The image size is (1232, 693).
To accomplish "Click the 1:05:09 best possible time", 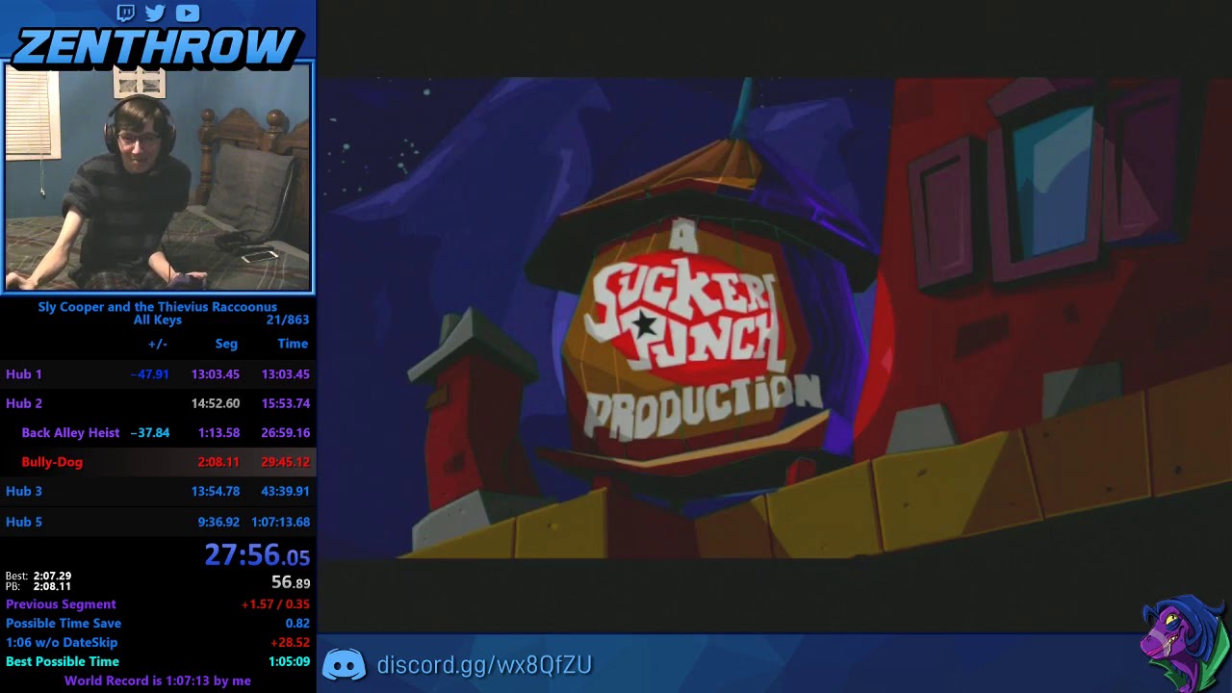I will click(x=289, y=662).
